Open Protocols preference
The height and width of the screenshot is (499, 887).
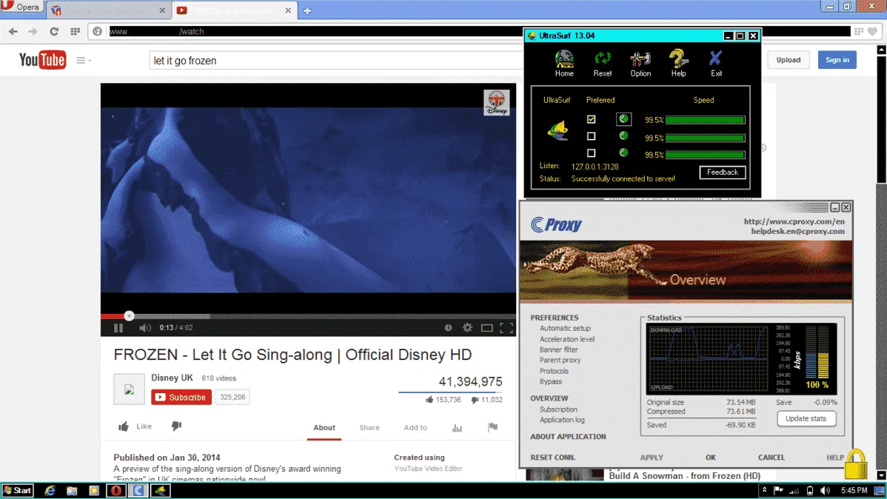click(x=554, y=371)
